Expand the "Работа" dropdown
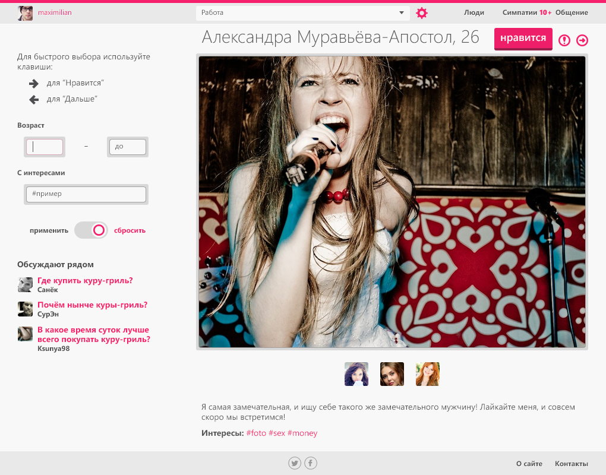Image resolution: width=606 pixels, height=475 pixels. (x=302, y=12)
